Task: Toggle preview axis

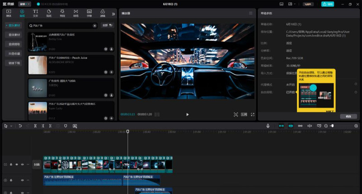Action: (310, 126)
